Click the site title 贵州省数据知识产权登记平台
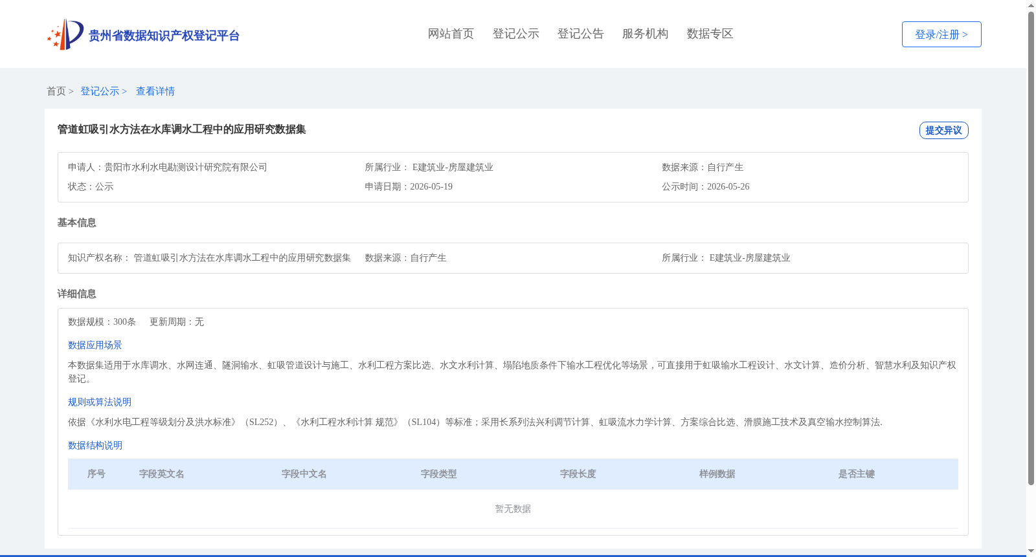Viewport: 1036px width, 557px height. point(164,36)
